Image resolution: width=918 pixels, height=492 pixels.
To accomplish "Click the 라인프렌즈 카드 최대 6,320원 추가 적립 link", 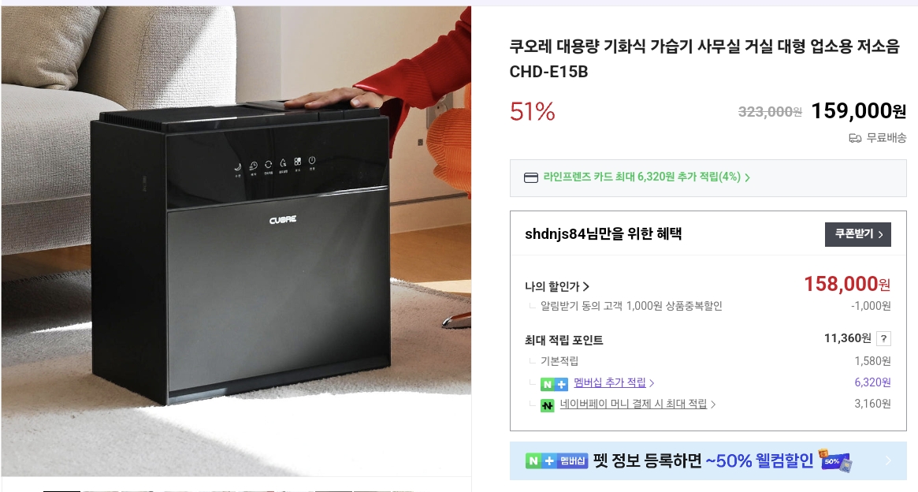I will click(641, 177).
